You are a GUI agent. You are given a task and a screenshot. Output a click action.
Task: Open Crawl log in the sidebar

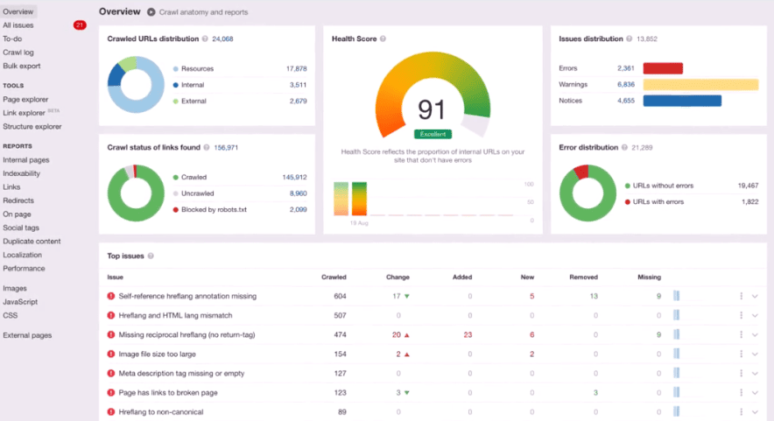pos(18,53)
